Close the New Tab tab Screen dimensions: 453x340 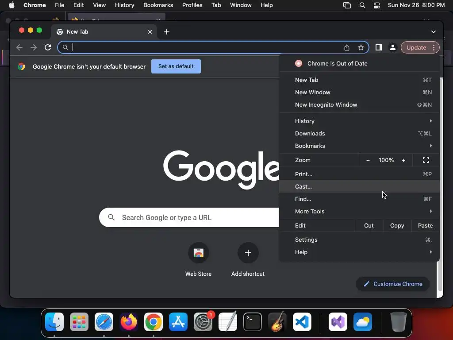[x=150, y=32]
